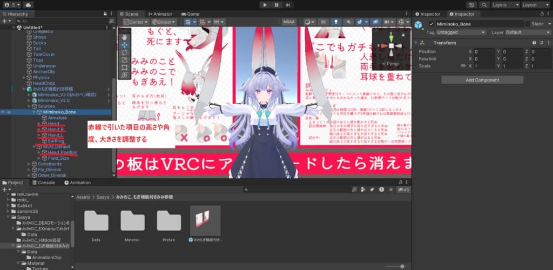The width and height of the screenshot is (553, 270).
Task: Select the Hand (view) tool
Action: click(x=124, y=37)
